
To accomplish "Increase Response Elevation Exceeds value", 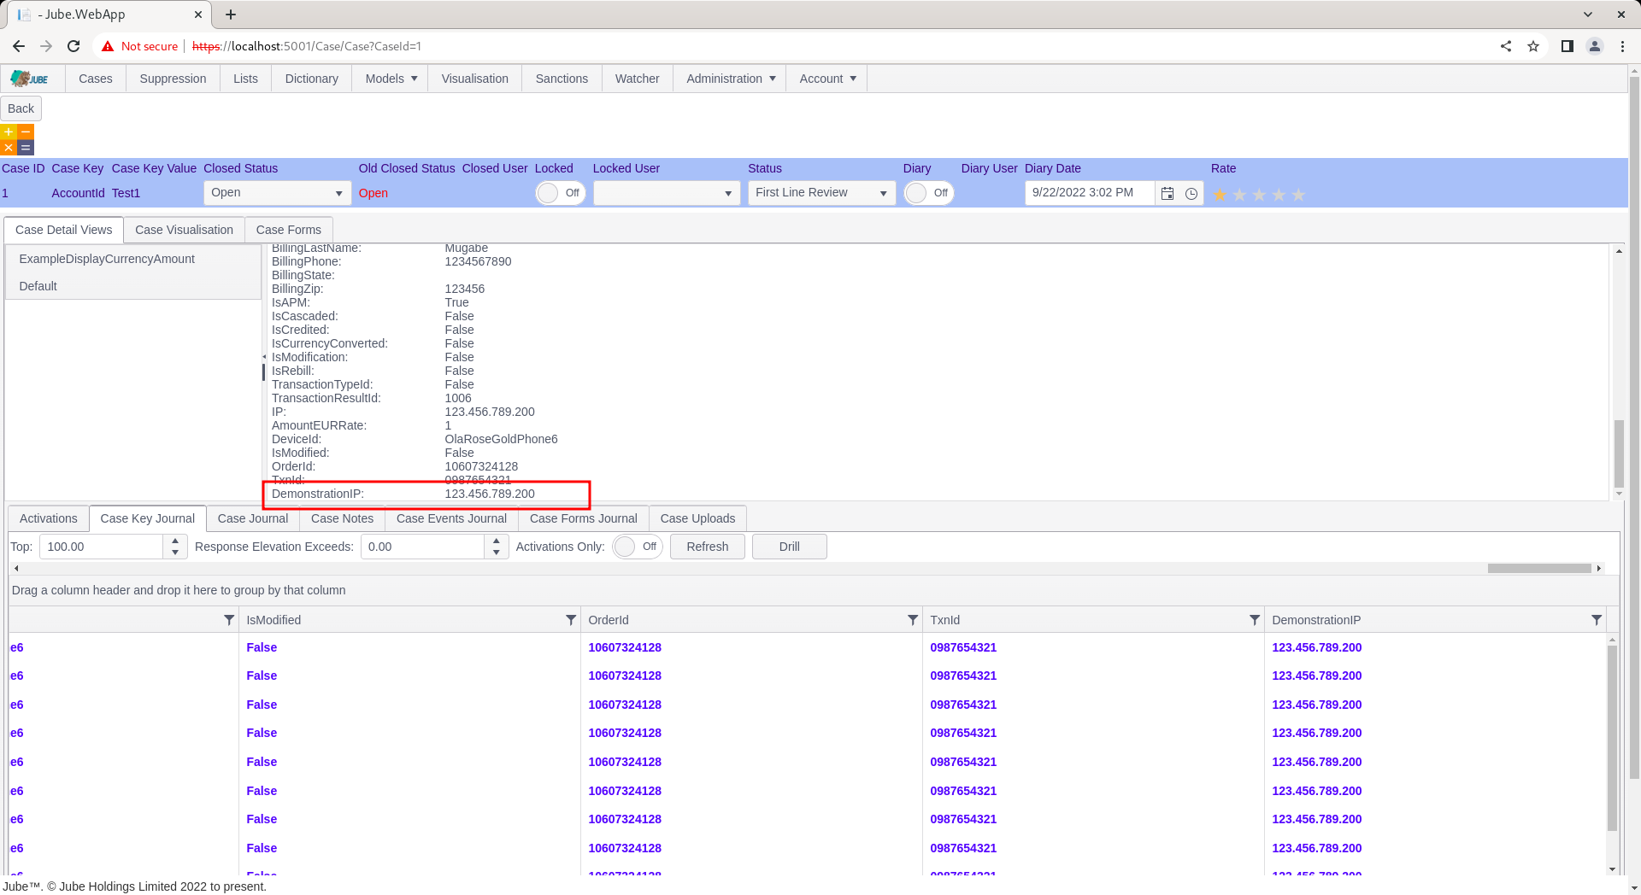I will pyautogui.click(x=497, y=541).
